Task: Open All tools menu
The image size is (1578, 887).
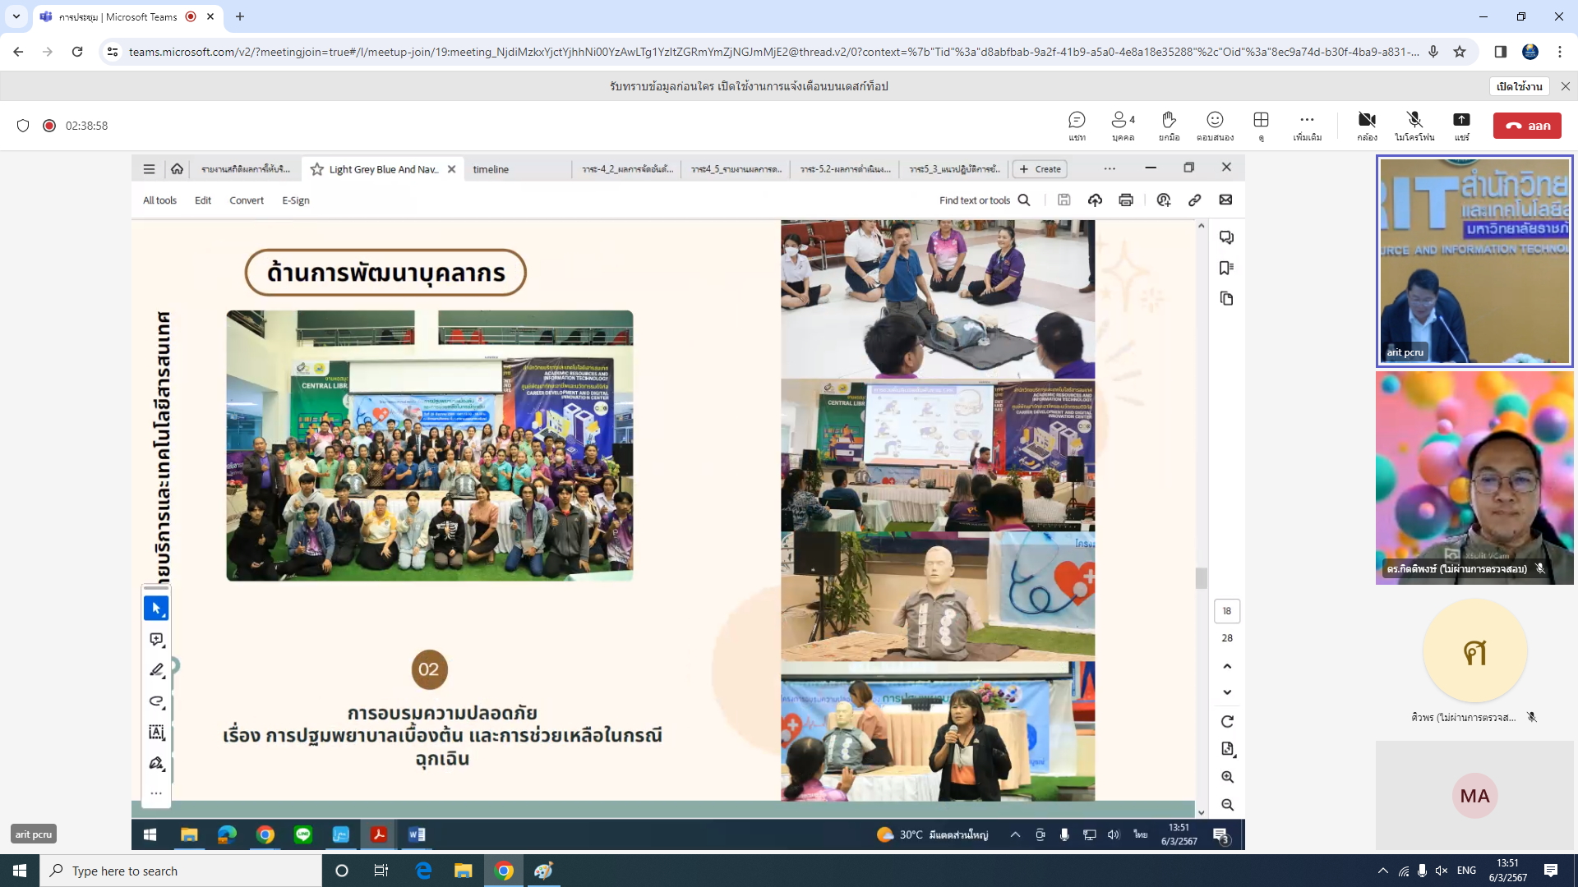Action: coord(159,200)
